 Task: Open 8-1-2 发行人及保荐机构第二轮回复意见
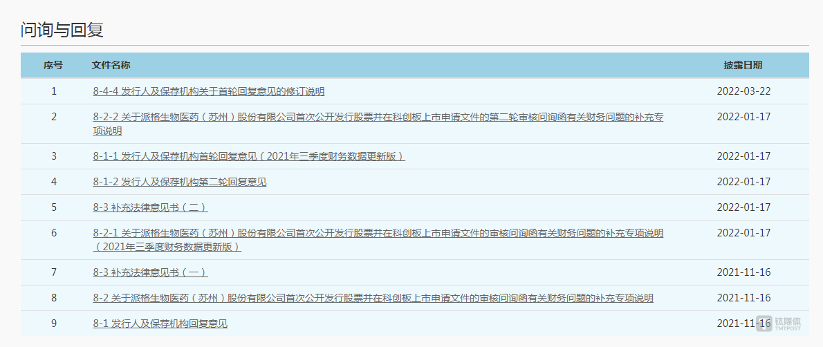click(x=180, y=182)
